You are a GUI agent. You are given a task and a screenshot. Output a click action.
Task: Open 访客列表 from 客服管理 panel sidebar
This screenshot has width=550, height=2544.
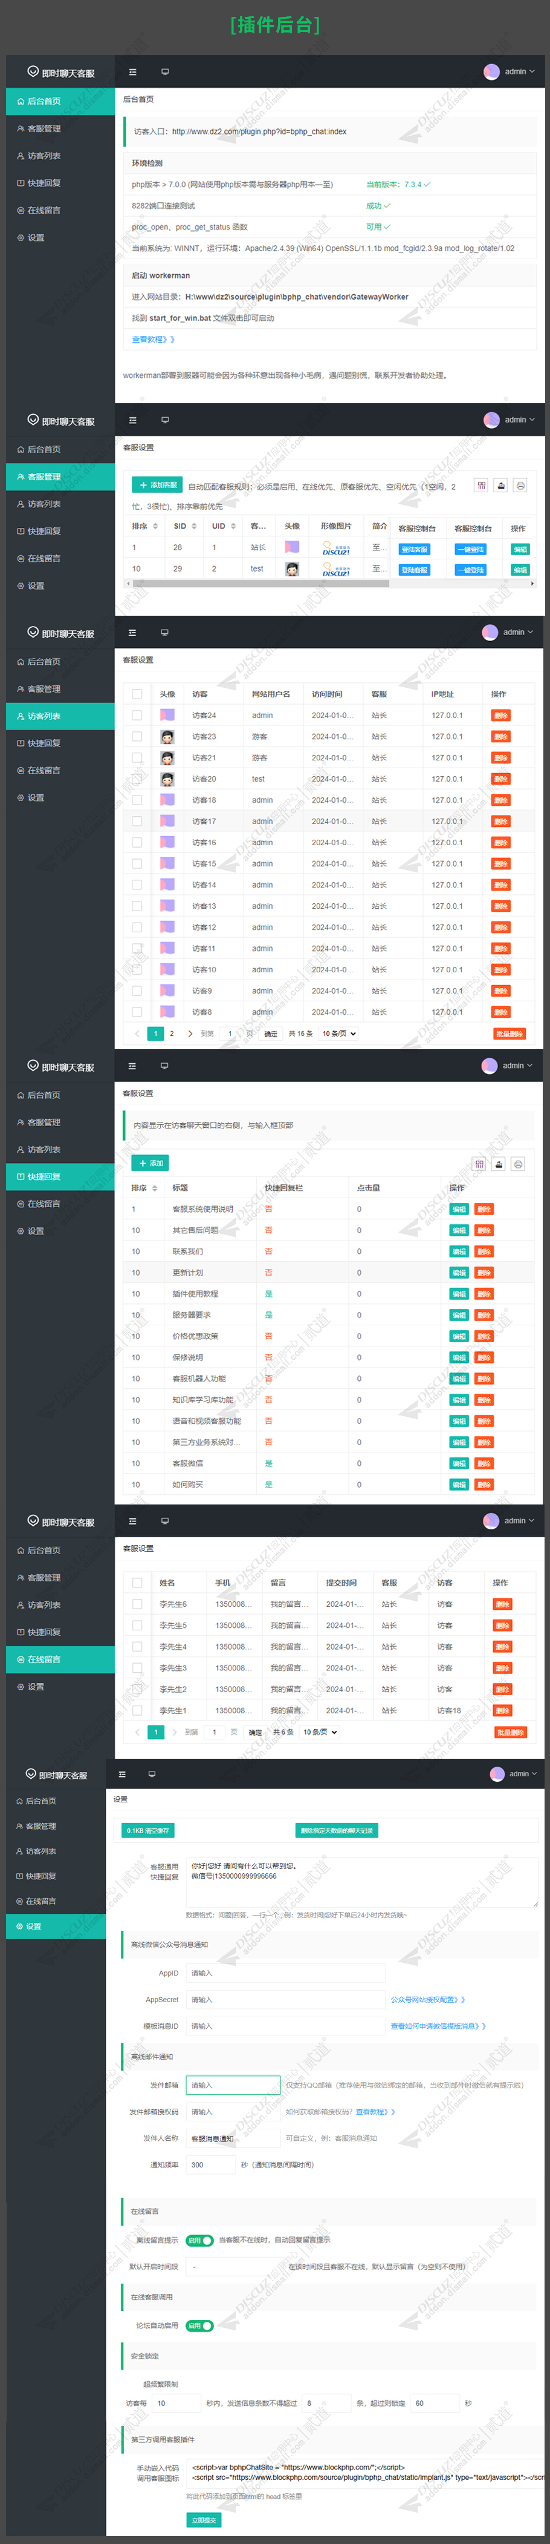(60, 504)
